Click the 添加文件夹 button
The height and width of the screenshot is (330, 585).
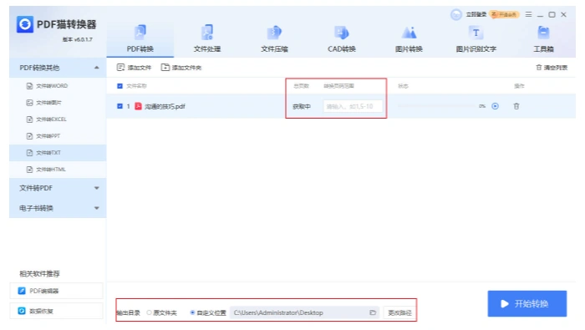(181, 68)
